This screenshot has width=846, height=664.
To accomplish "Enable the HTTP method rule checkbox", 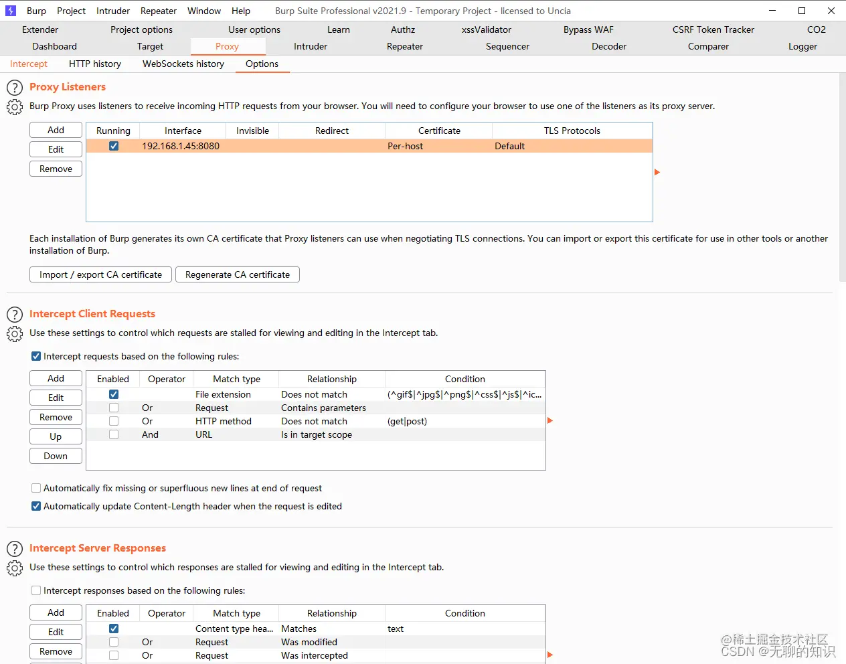I will tap(114, 421).
